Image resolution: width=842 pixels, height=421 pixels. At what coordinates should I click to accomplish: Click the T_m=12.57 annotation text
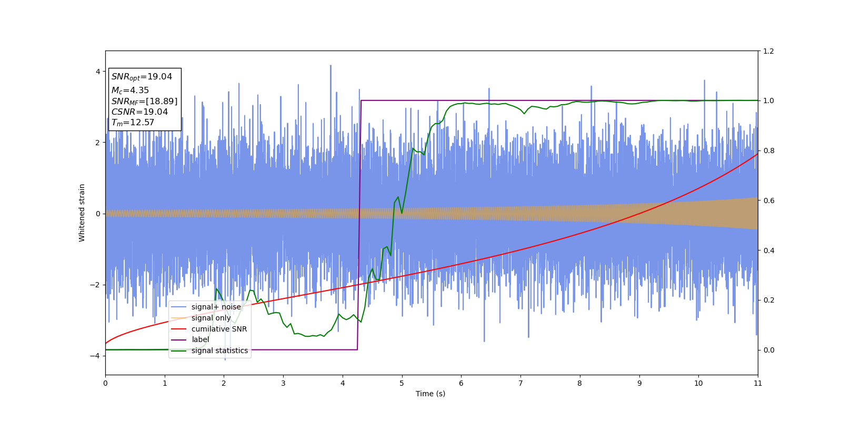pyautogui.click(x=133, y=123)
